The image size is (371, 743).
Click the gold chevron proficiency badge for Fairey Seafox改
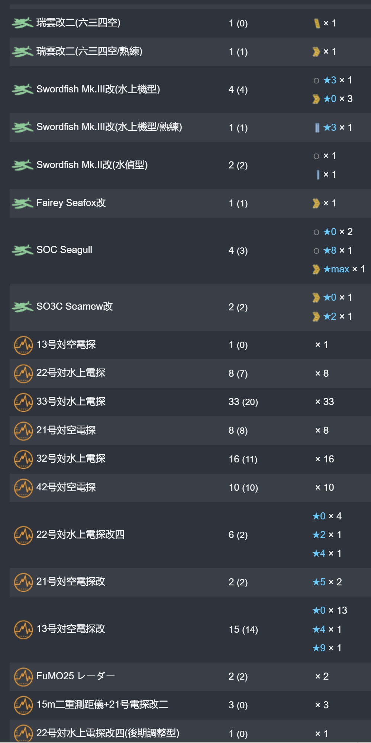coord(316,203)
